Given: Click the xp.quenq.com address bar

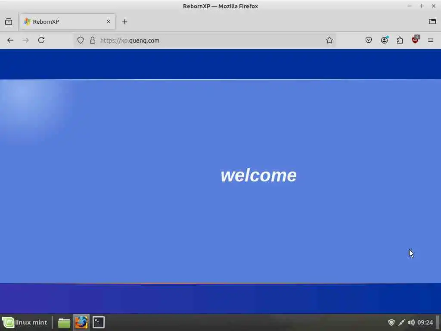Looking at the screenshot, I should pyautogui.click(x=205, y=40).
